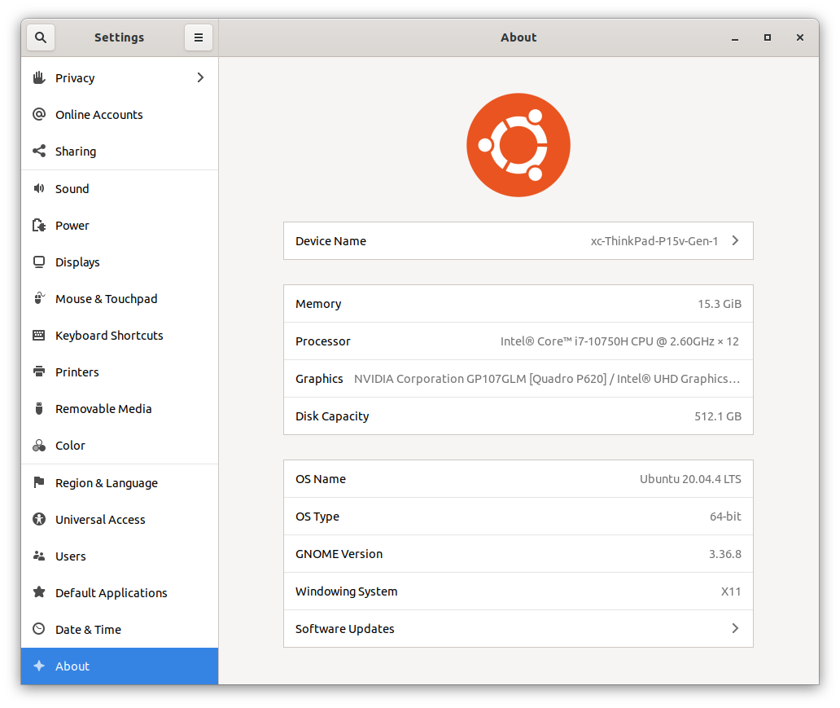Open Removable Media settings
The image size is (840, 708).
point(120,409)
